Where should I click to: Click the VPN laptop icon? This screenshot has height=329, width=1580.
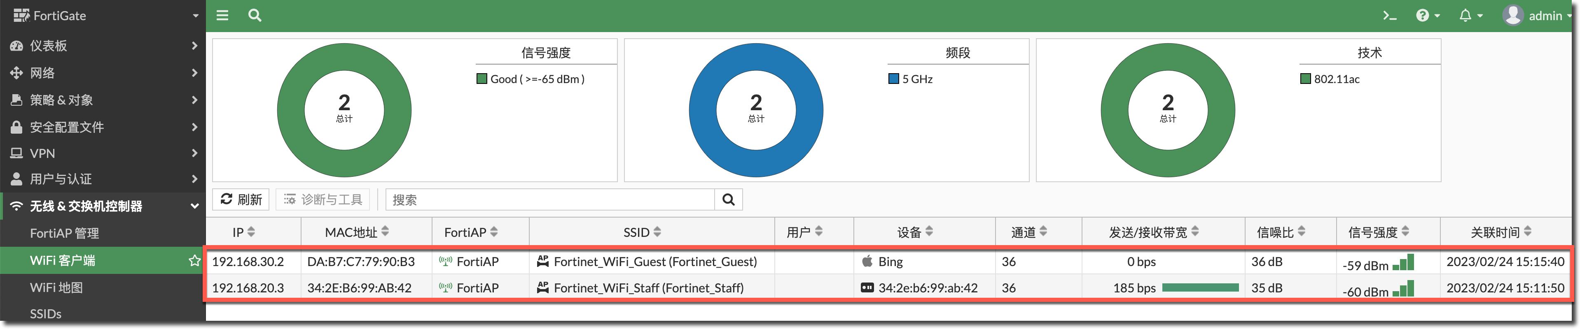click(16, 153)
